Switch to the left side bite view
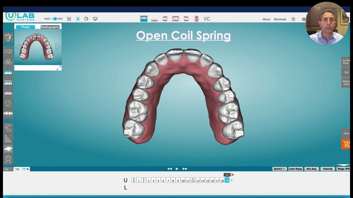The image size is (353, 198). point(186,19)
